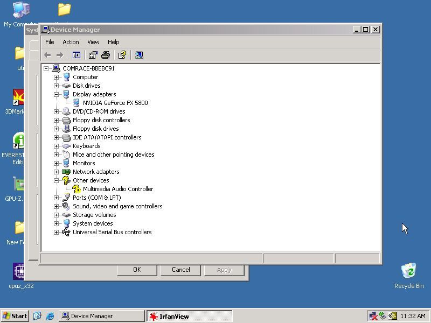Click the Device Manager taskbar button
431x323 pixels.
coord(101,316)
